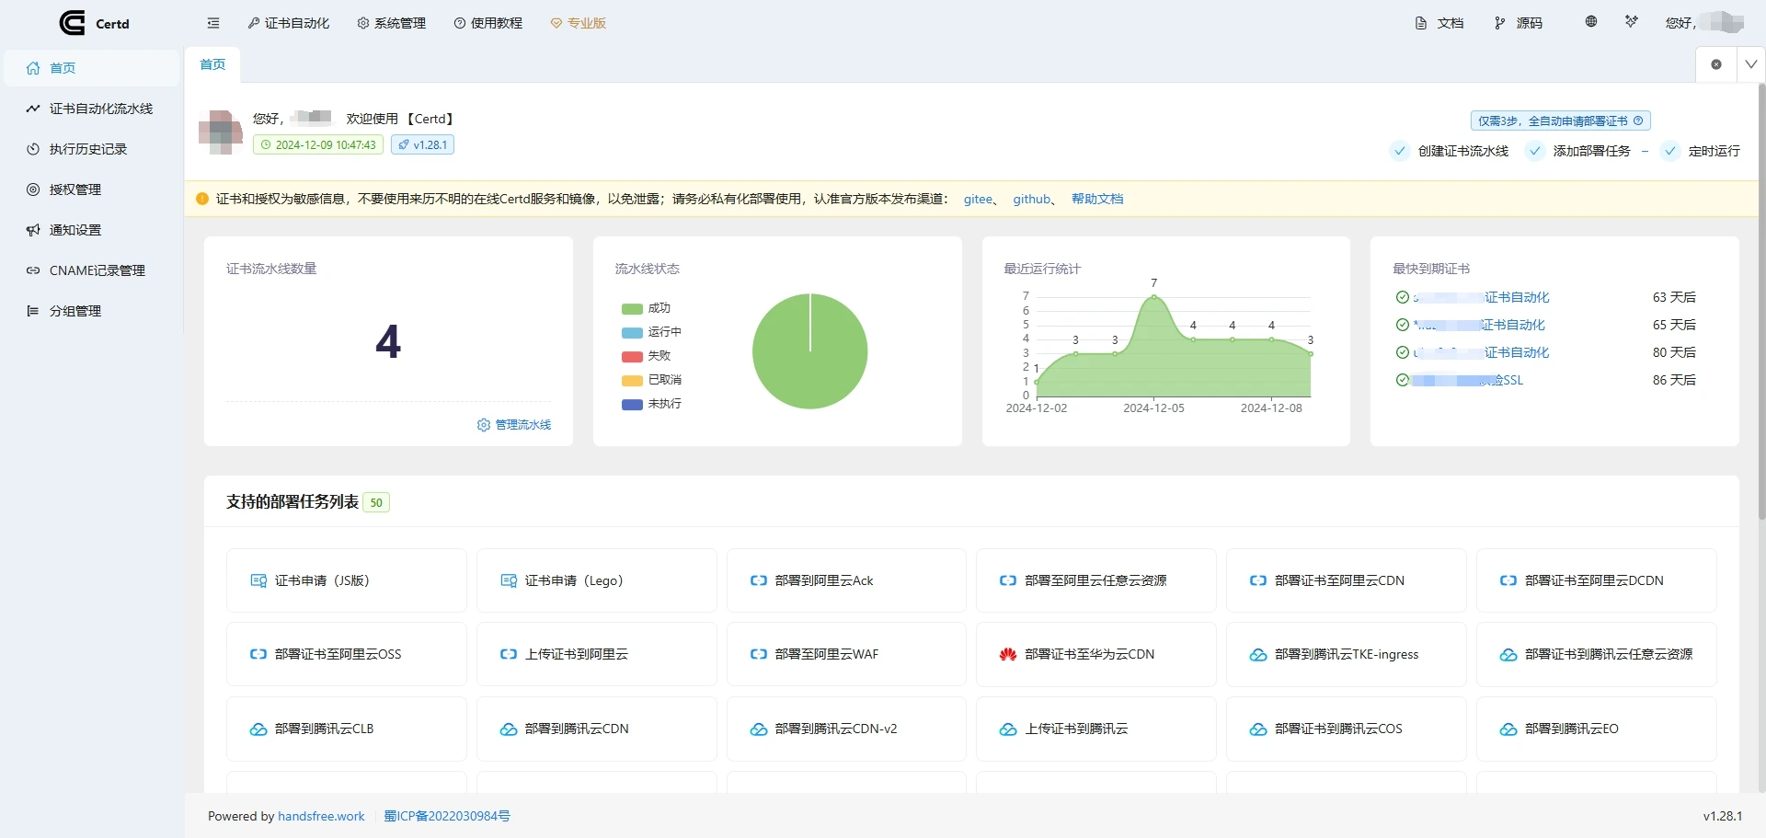Click the 创建证书流水线 step

1451,151
